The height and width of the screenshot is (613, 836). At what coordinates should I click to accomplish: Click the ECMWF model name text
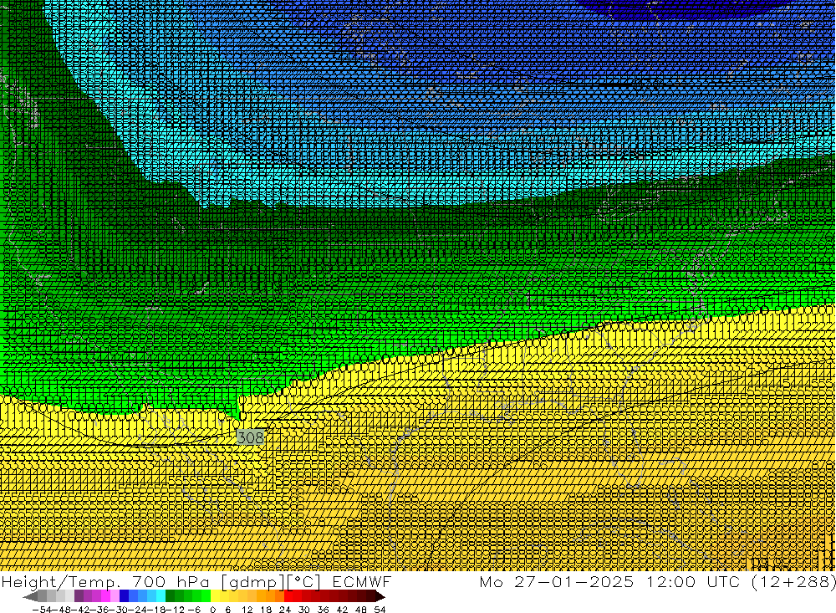pos(361,581)
